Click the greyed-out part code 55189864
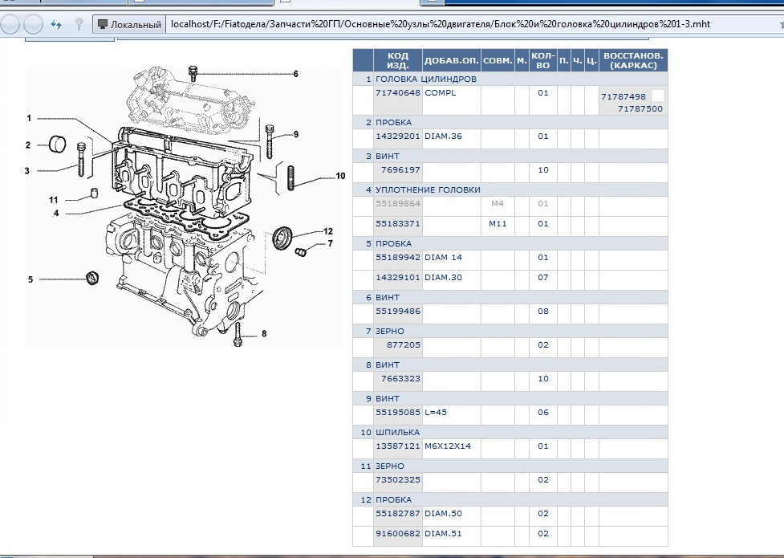This screenshot has height=558, width=784. [398, 204]
